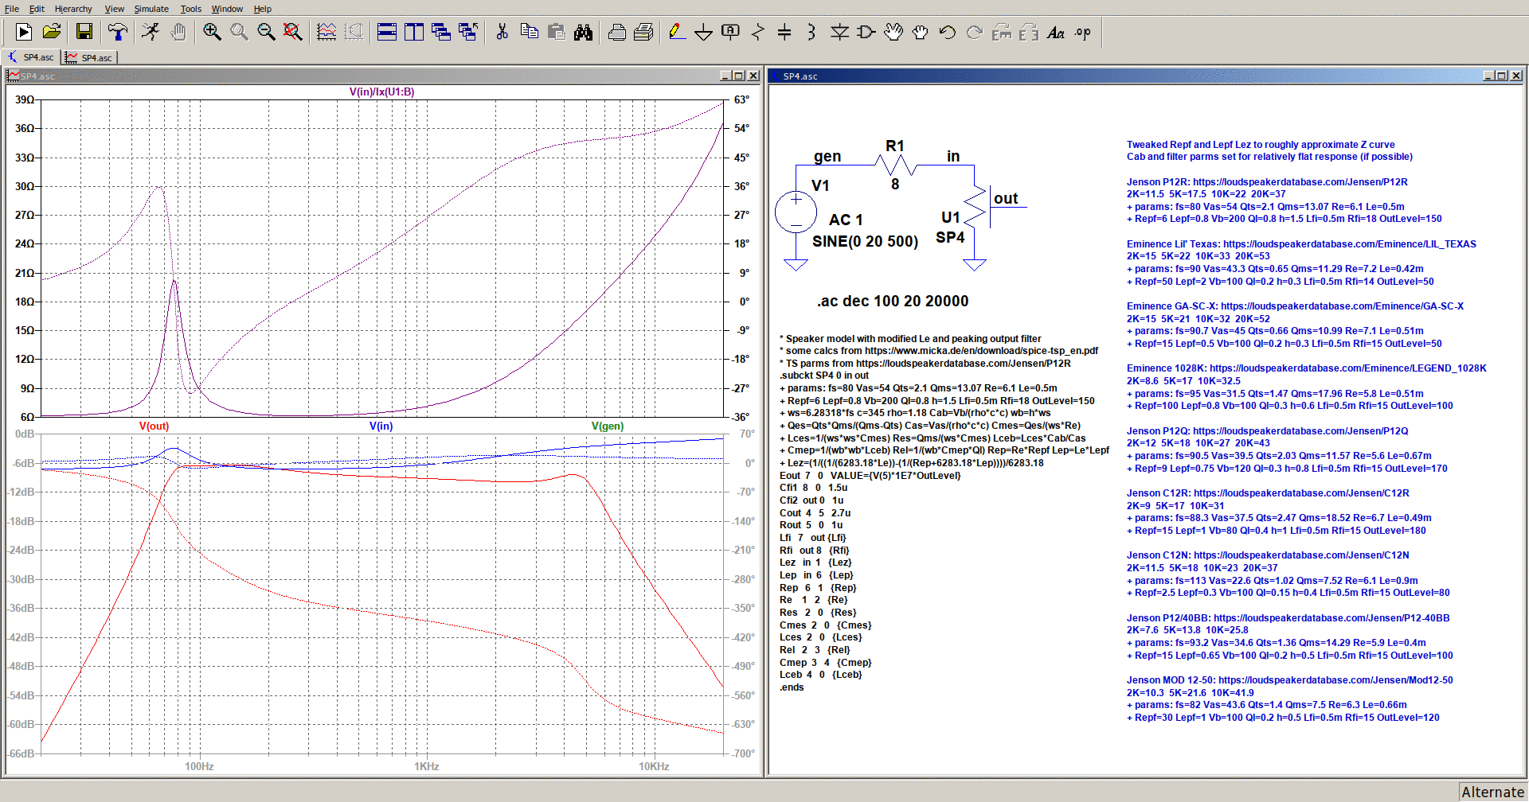This screenshot has width=1529, height=802.
Task: Open the Simulate menu
Action: pos(151,9)
